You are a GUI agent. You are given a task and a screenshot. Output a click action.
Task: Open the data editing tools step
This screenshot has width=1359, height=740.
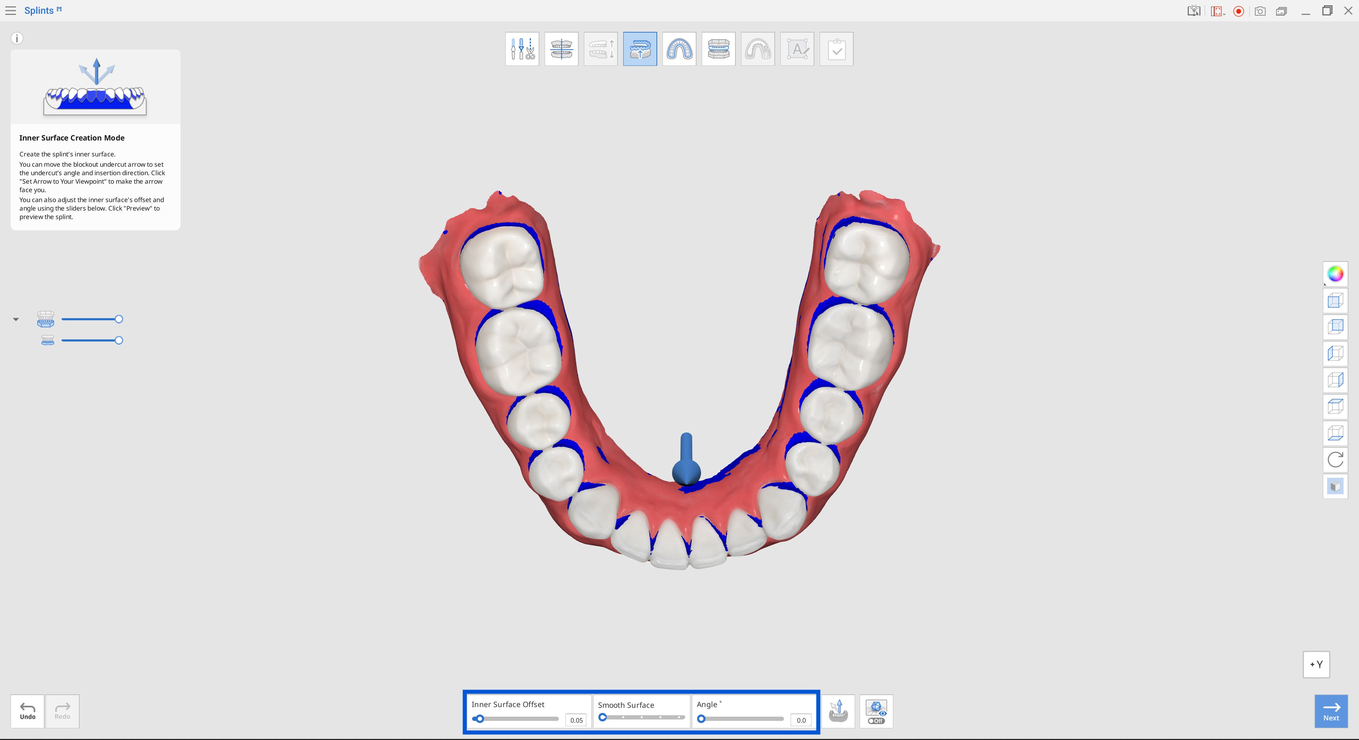click(x=522, y=49)
